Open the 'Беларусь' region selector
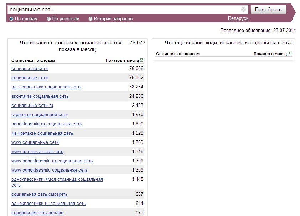Image resolution: width=300 pixels, height=216 pixels. 238,18
